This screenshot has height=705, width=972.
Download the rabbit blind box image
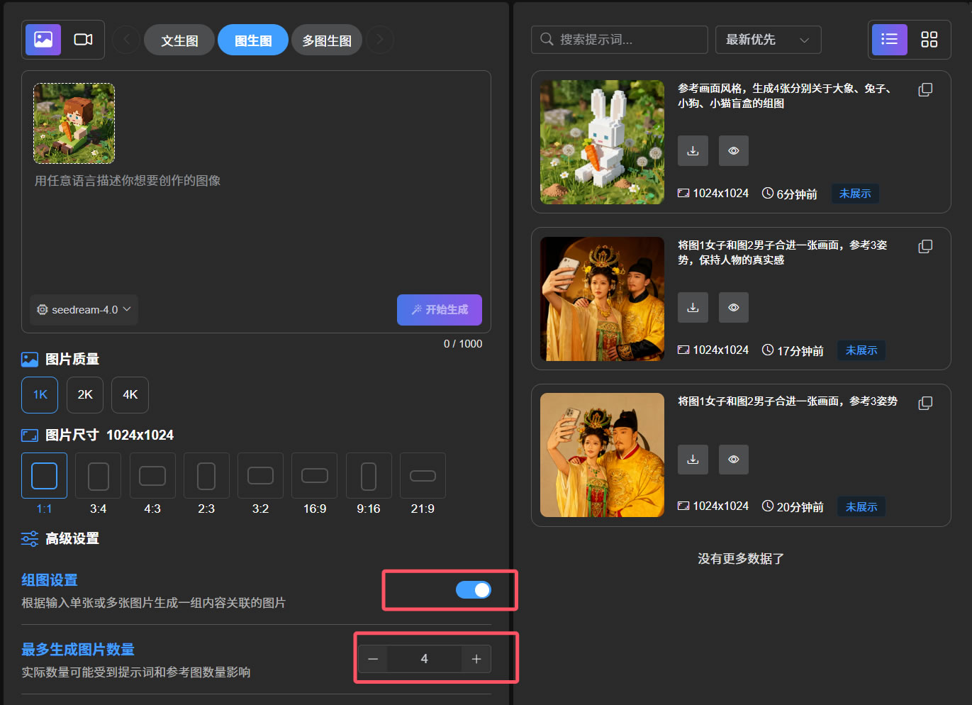[693, 151]
